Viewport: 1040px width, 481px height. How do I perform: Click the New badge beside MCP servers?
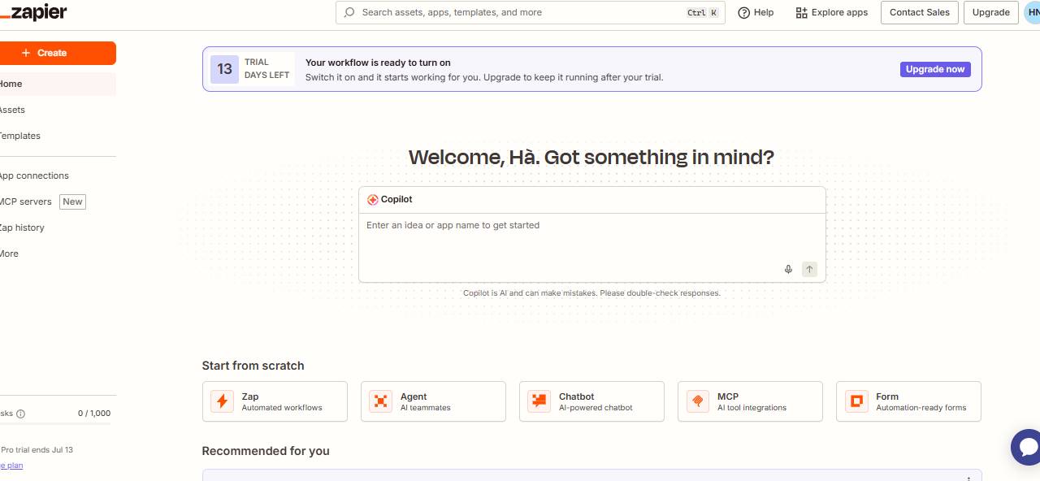coord(72,201)
